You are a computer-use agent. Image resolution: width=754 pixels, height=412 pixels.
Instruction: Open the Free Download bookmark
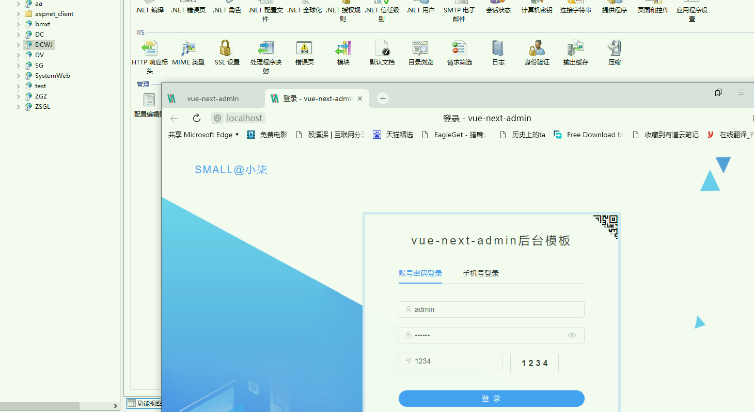click(x=588, y=135)
